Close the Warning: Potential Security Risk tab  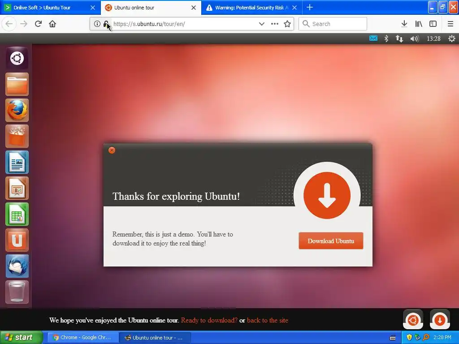tap(294, 8)
